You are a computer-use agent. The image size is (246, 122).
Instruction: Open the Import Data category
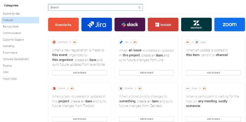[10, 79]
